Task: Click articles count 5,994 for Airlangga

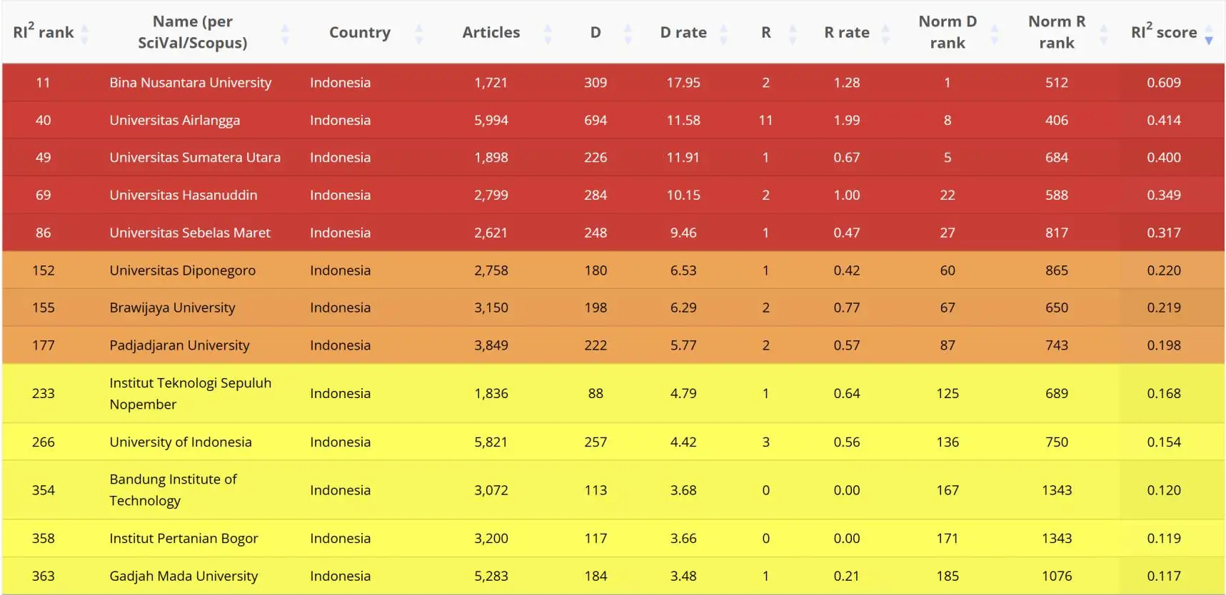Action: click(491, 121)
